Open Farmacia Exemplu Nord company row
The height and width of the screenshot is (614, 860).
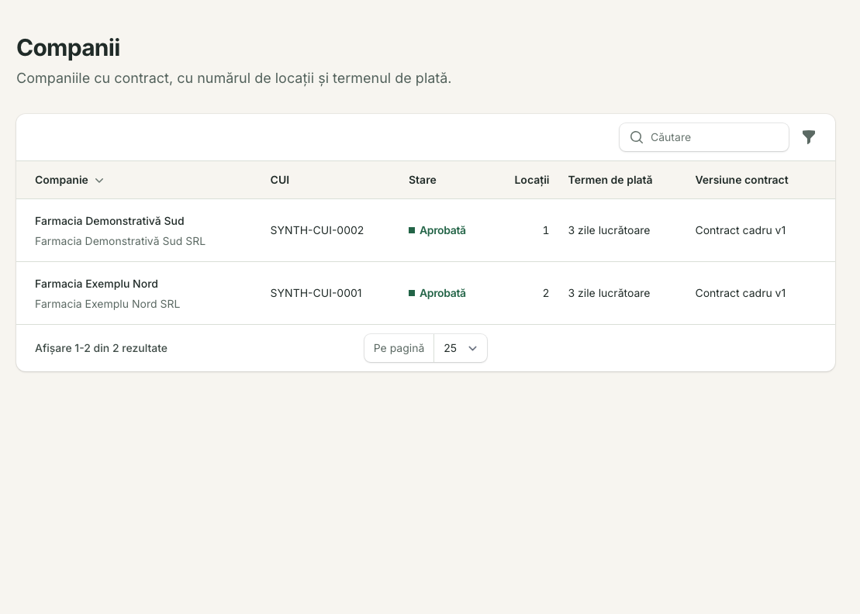[x=426, y=293]
